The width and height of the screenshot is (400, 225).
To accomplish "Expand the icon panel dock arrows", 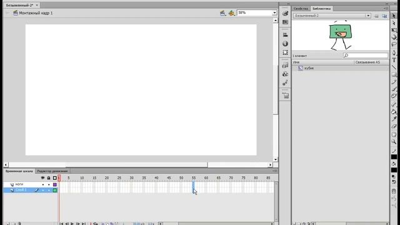I will tap(288, 4).
